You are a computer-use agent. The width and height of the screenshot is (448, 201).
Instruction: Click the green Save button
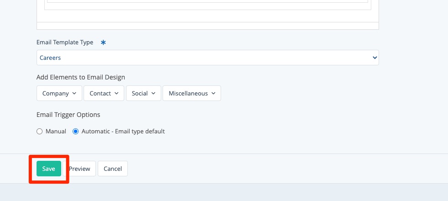point(49,169)
